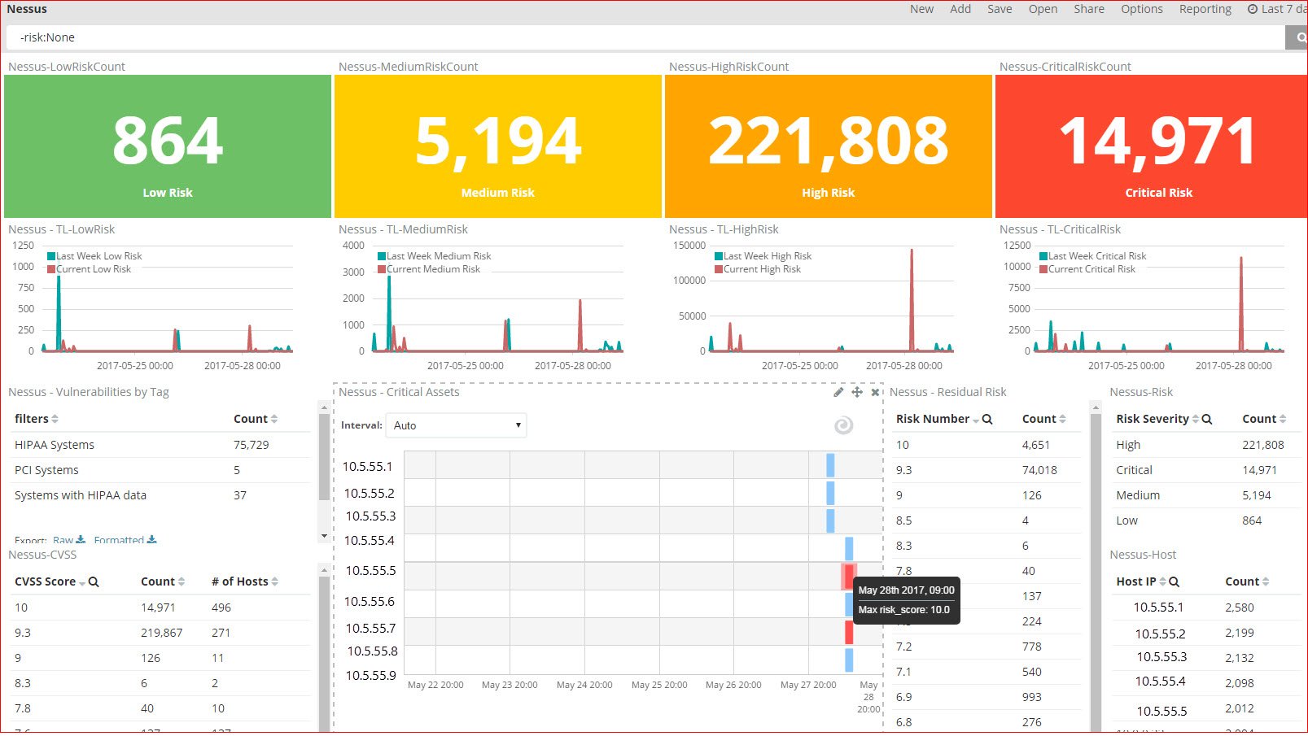The height and width of the screenshot is (736, 1308).
Task: Click Systems with HIPAA data row
Action: (x=161, y=495)
